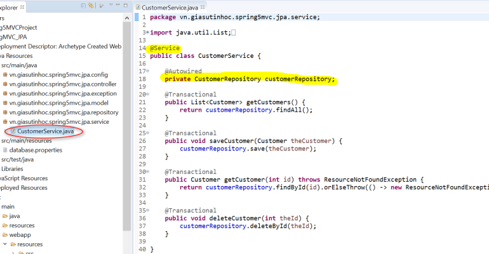The width and height of the screenshot is (489, 254).
Task: Select the JavaScript Resources node
Action: tap(23, 178)
